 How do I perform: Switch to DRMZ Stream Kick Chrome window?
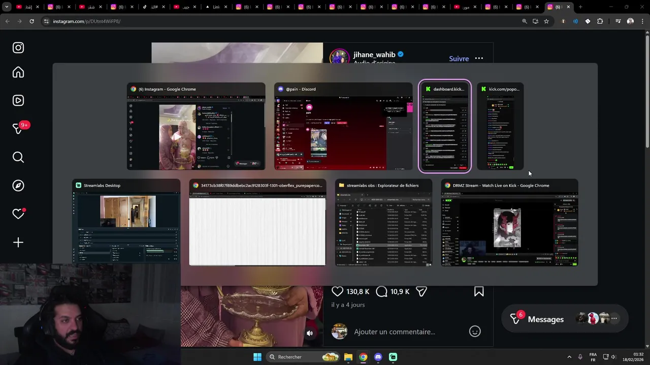tap(509, 222)
